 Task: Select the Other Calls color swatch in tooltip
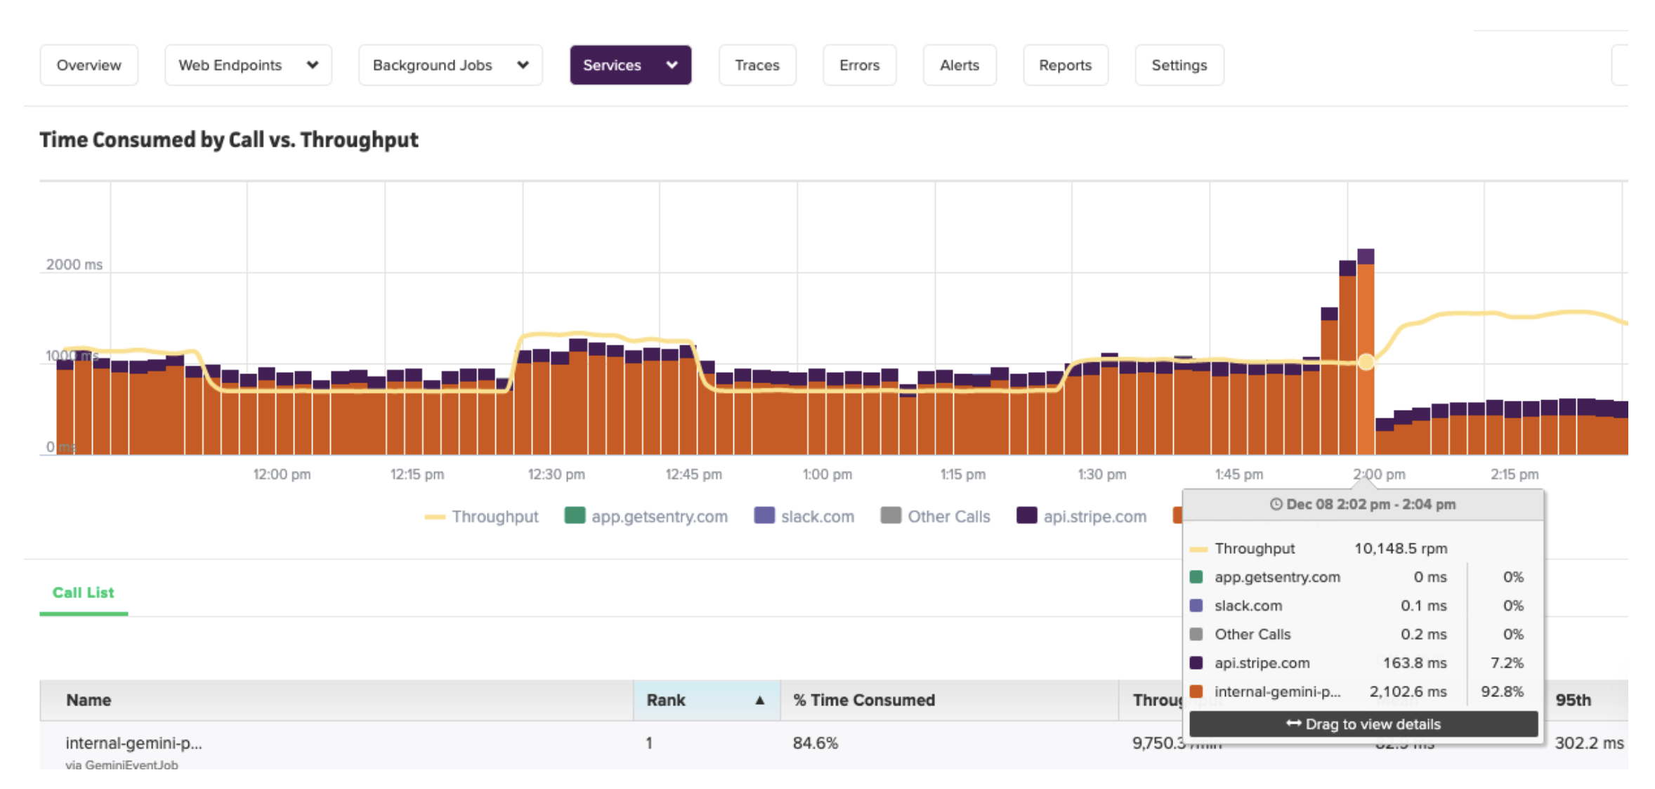pyautogui.click(x=1198, y=634)
